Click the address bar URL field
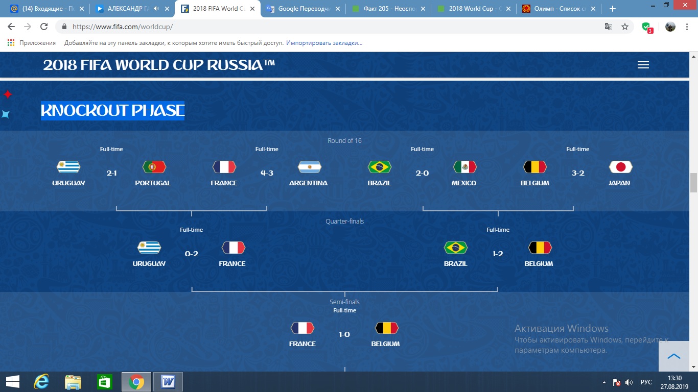 point(327,27)
